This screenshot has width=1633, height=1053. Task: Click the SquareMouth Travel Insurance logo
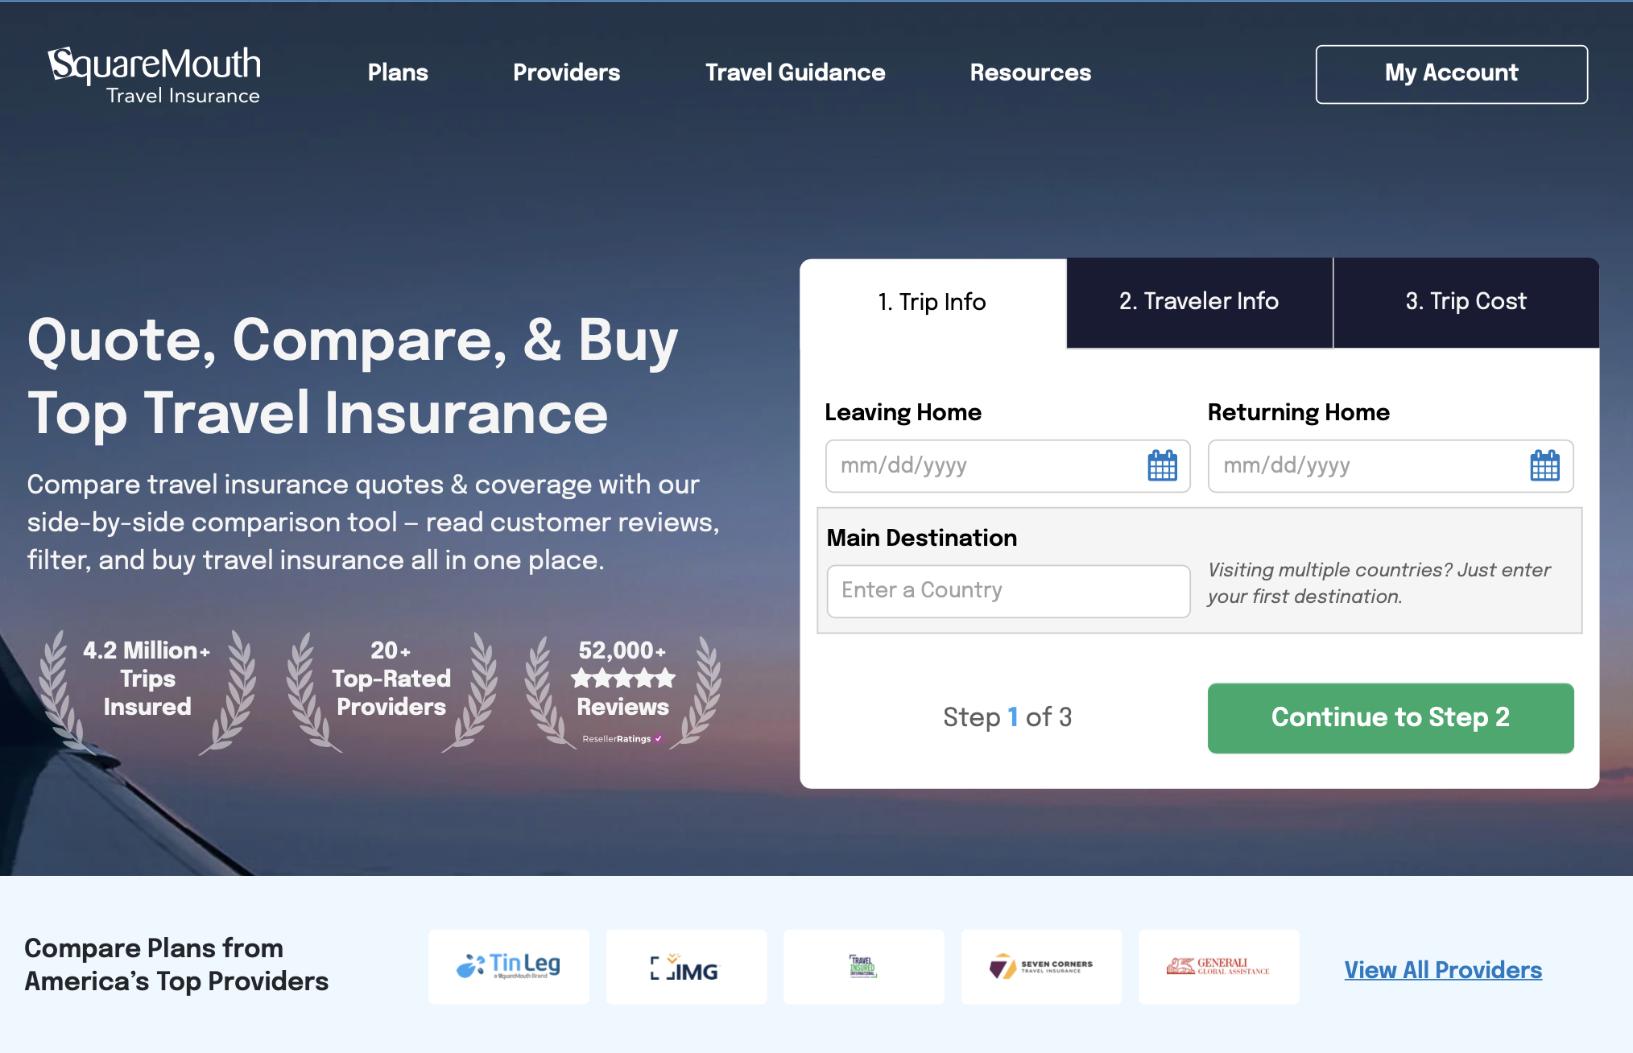[x=155, y=75]
